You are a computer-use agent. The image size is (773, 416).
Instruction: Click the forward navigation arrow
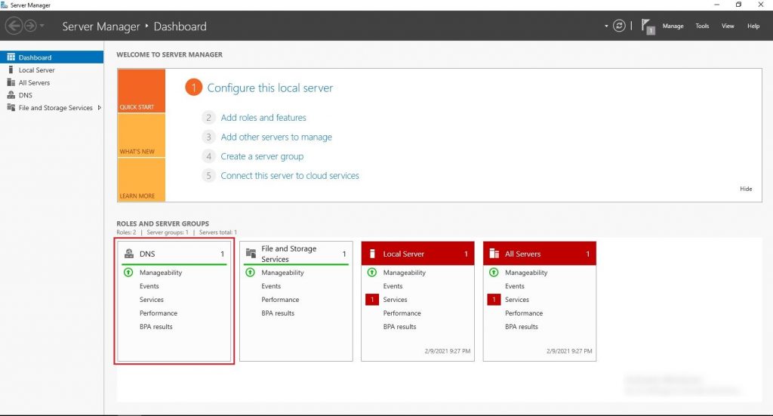click(30, 26)
